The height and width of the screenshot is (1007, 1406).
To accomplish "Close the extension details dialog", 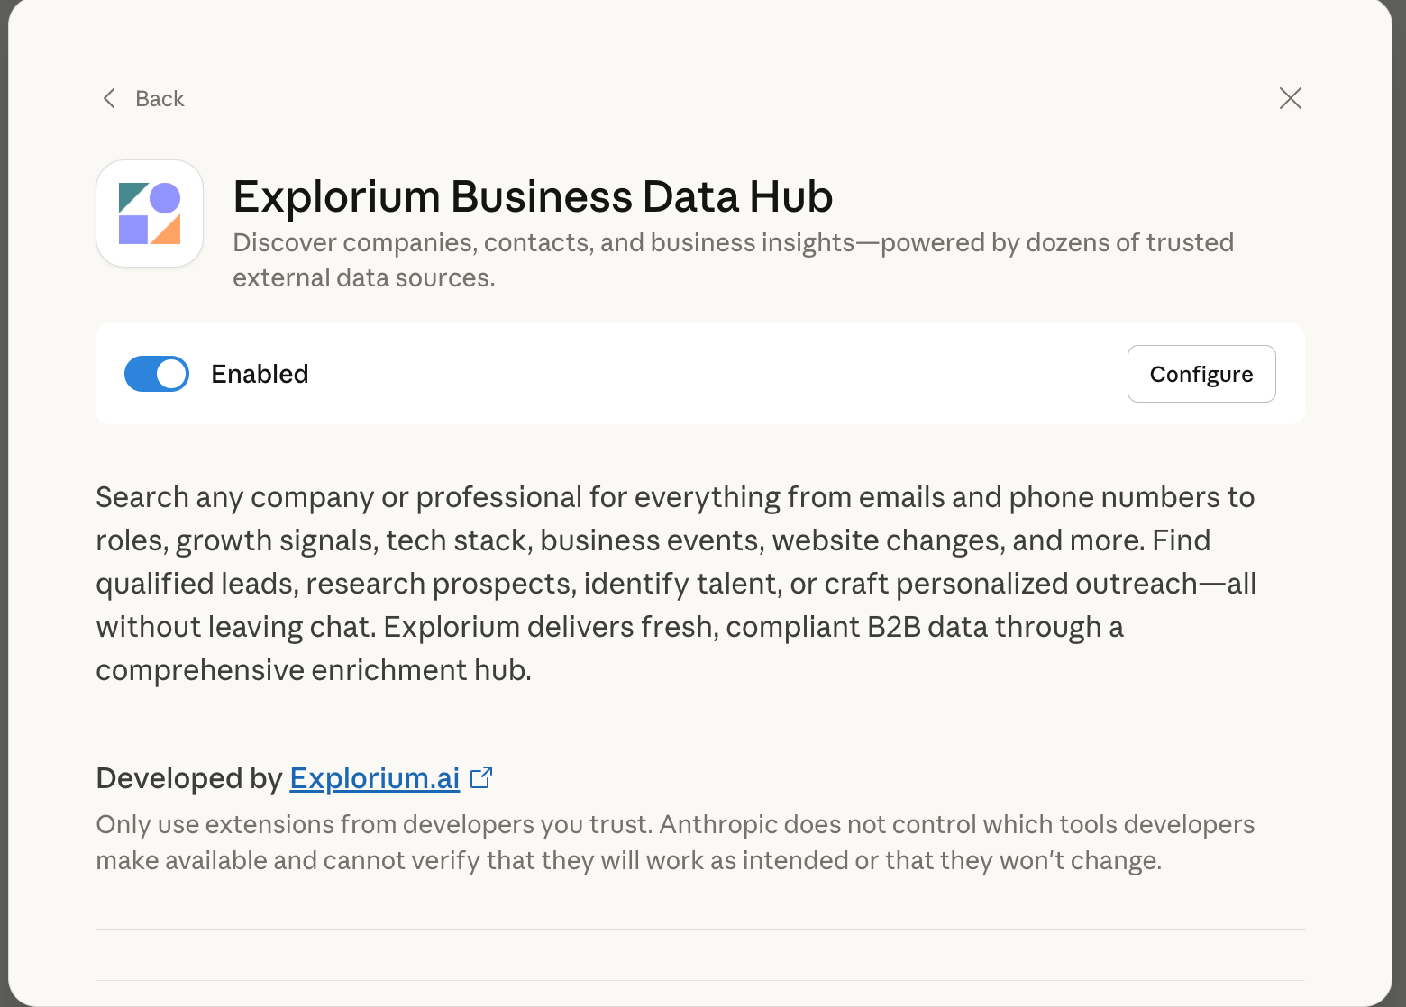I will click(1290, 98).
